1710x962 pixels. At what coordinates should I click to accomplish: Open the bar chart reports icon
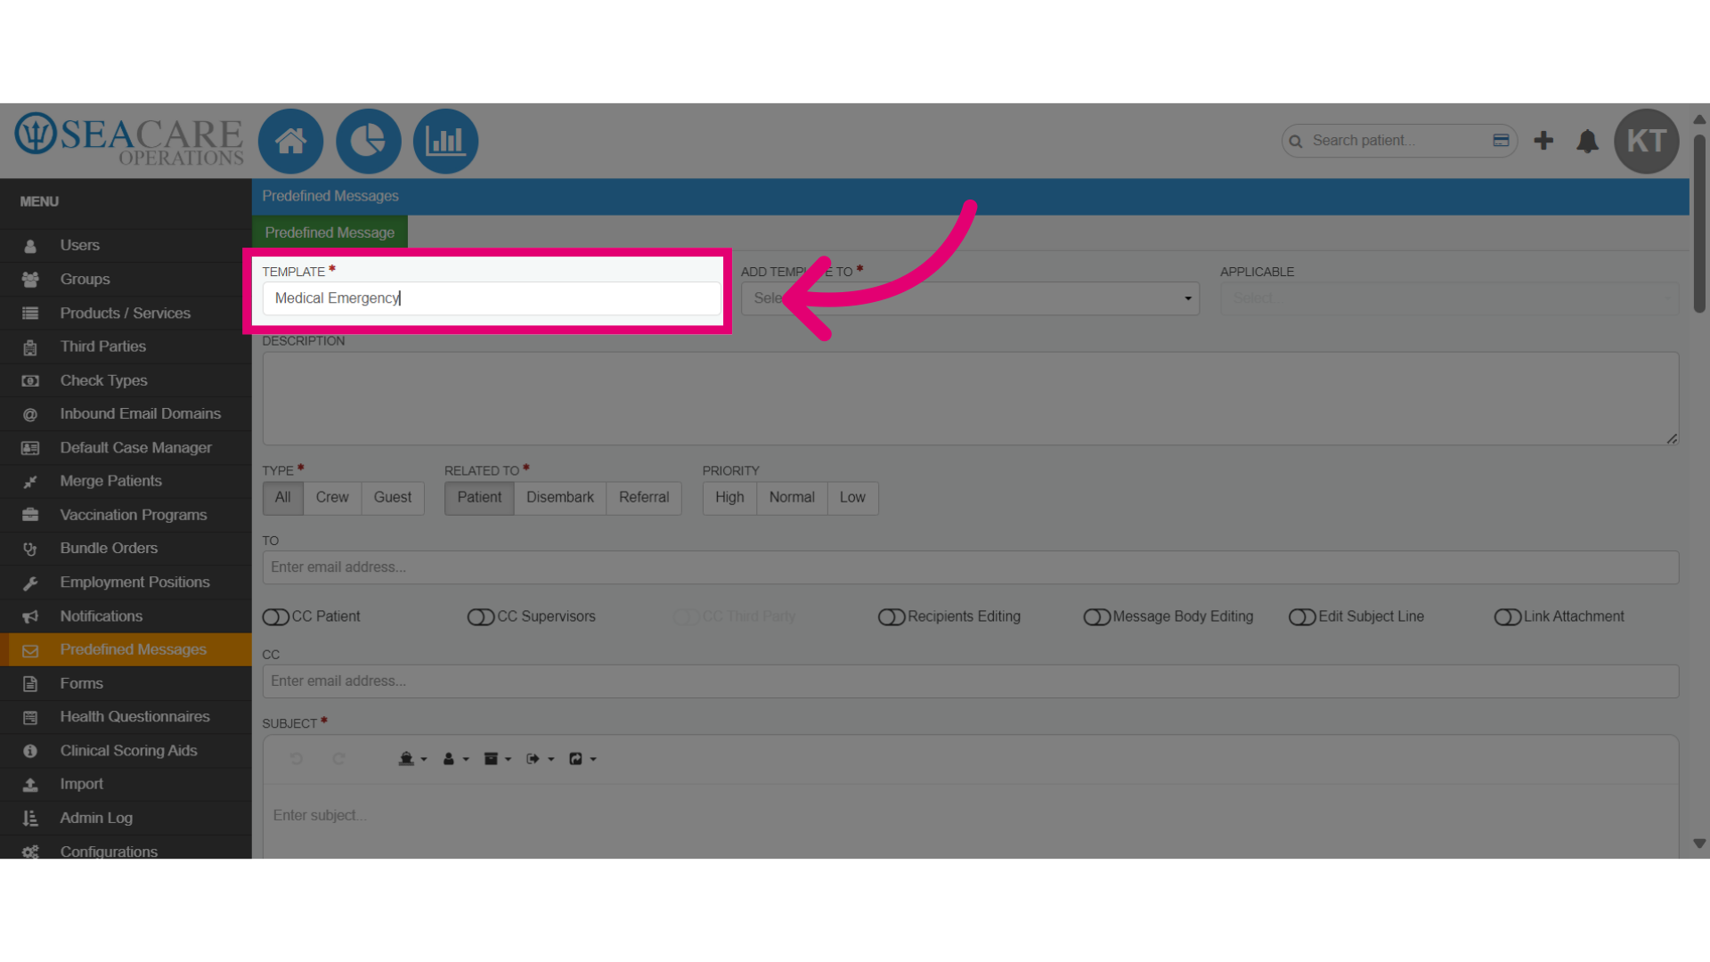coord(445,141)
